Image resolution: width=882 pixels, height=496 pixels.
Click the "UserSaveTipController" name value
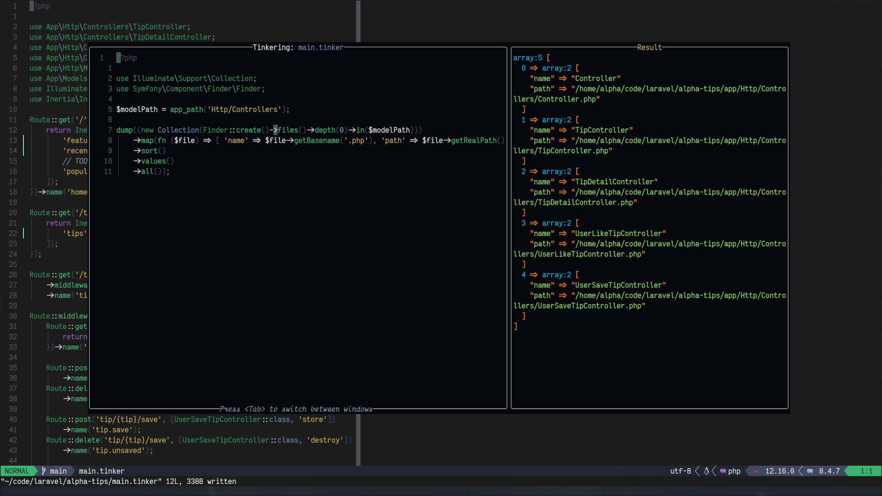(618, 285)
